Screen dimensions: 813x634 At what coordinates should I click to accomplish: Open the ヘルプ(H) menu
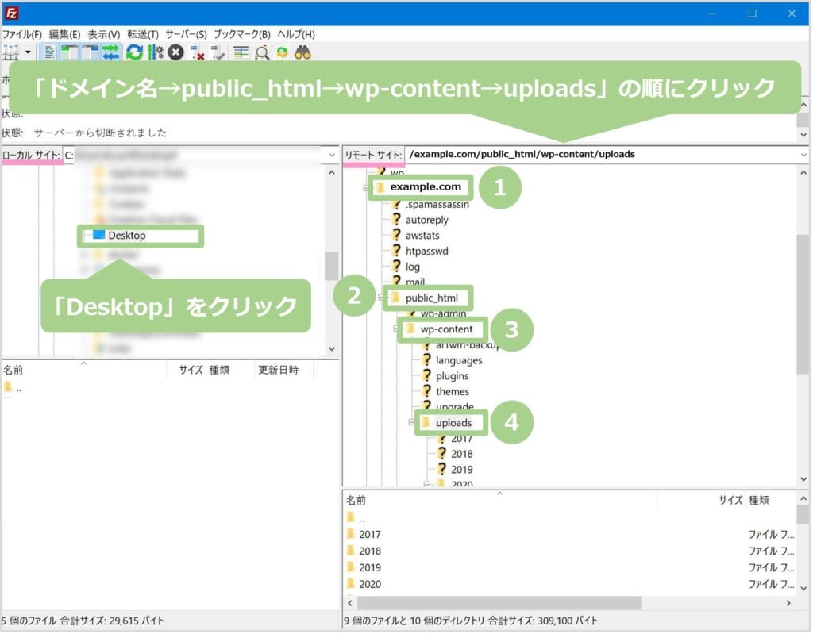coord(296,34)
